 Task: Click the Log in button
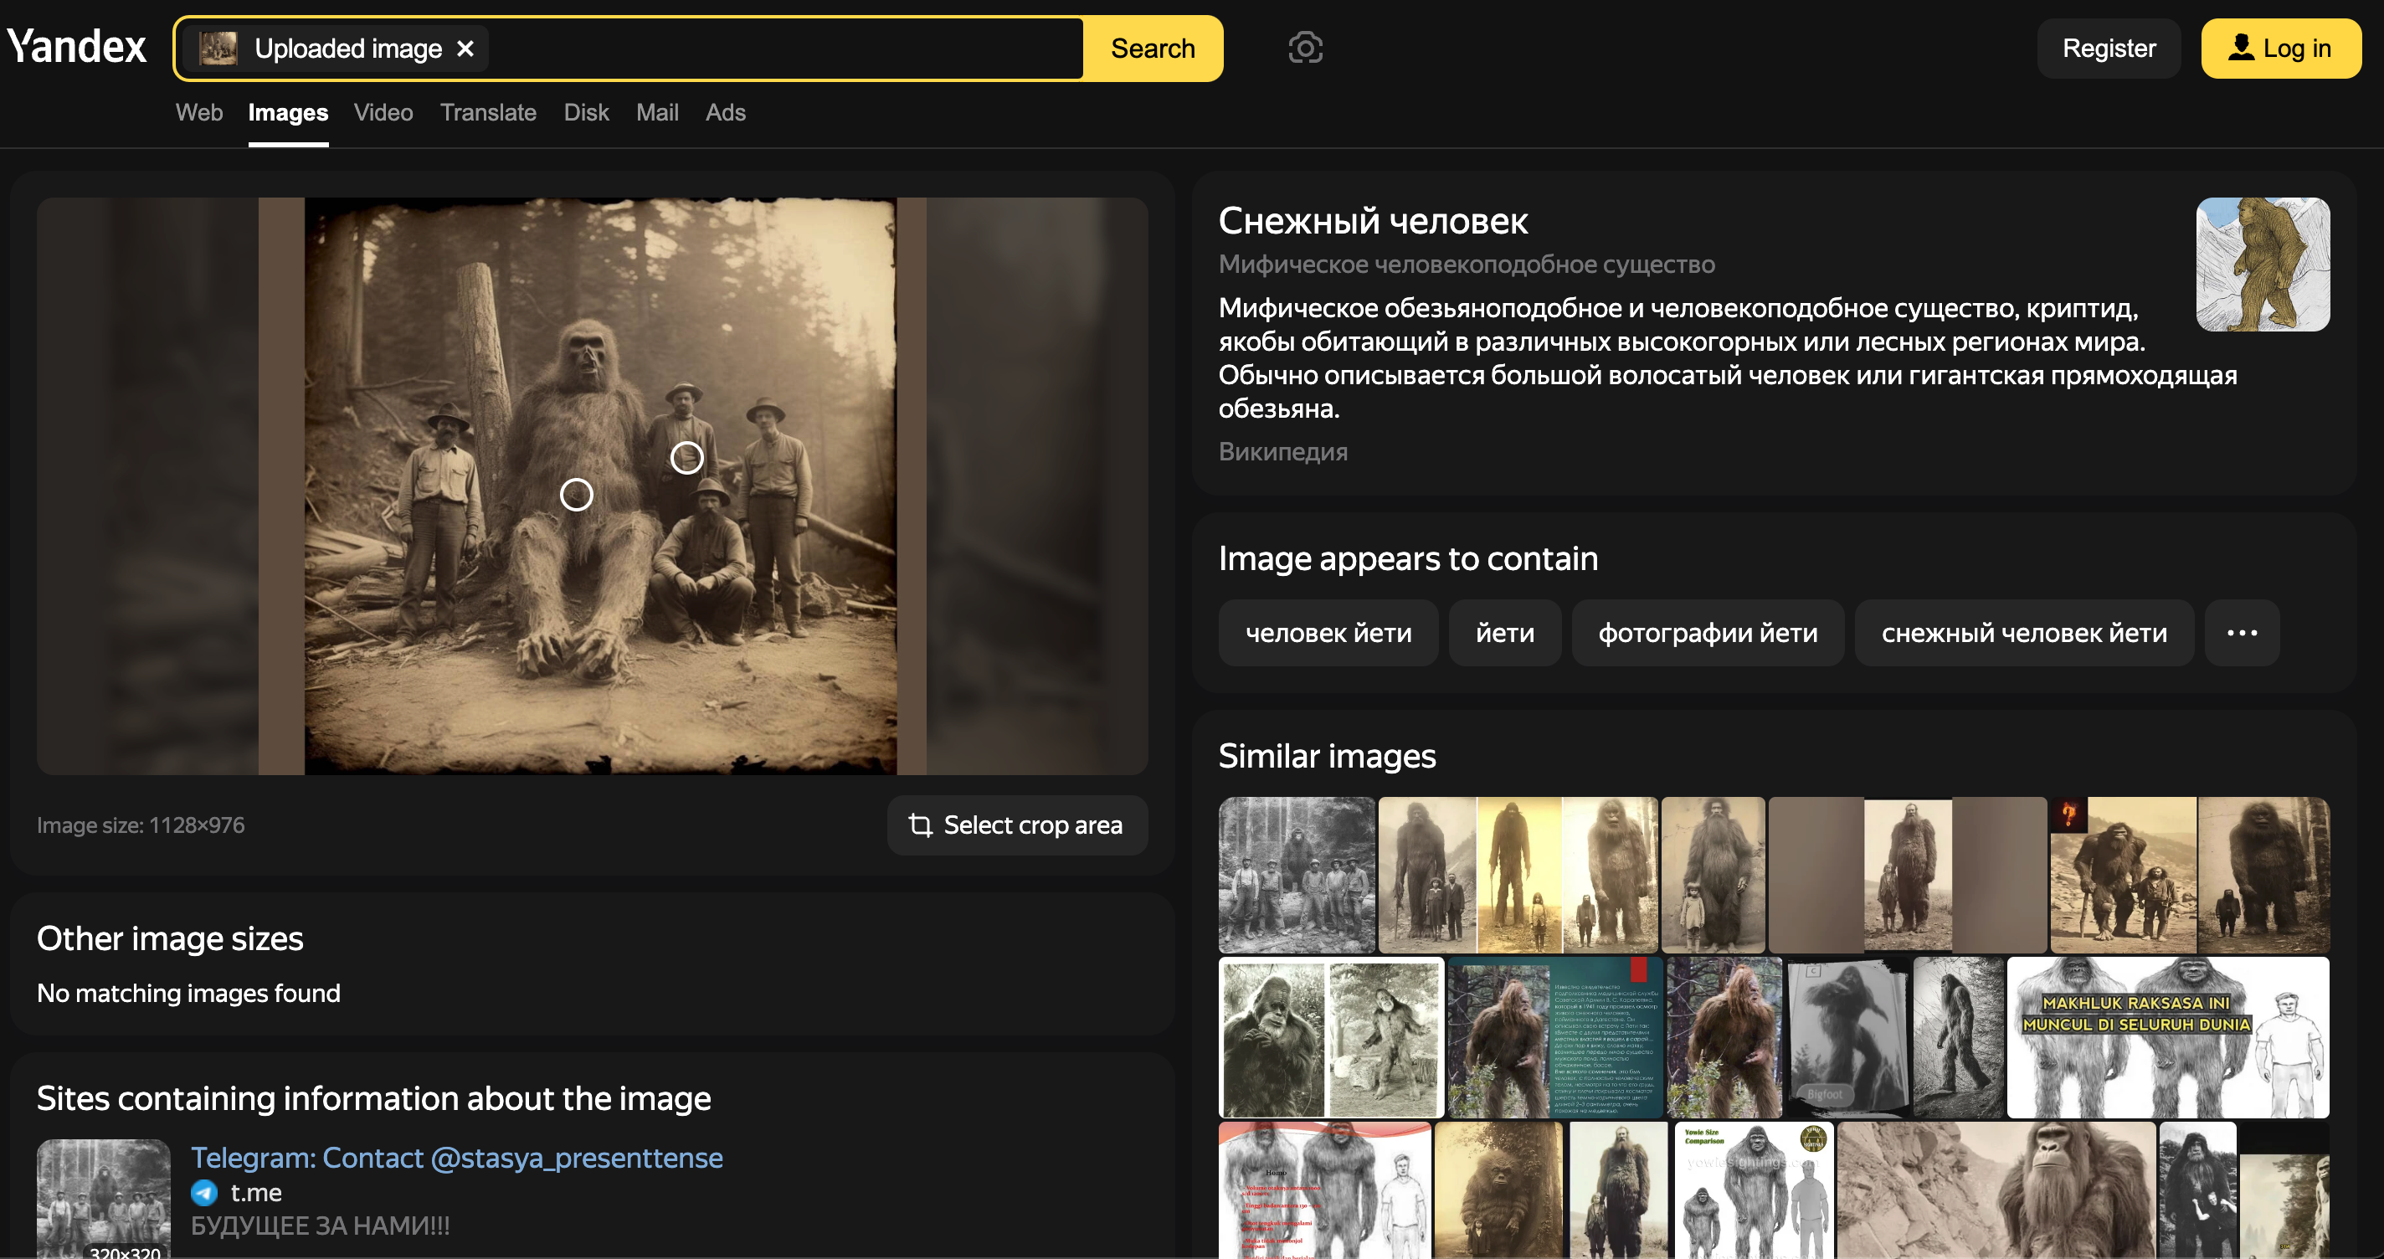click(x=2279, y=49)
